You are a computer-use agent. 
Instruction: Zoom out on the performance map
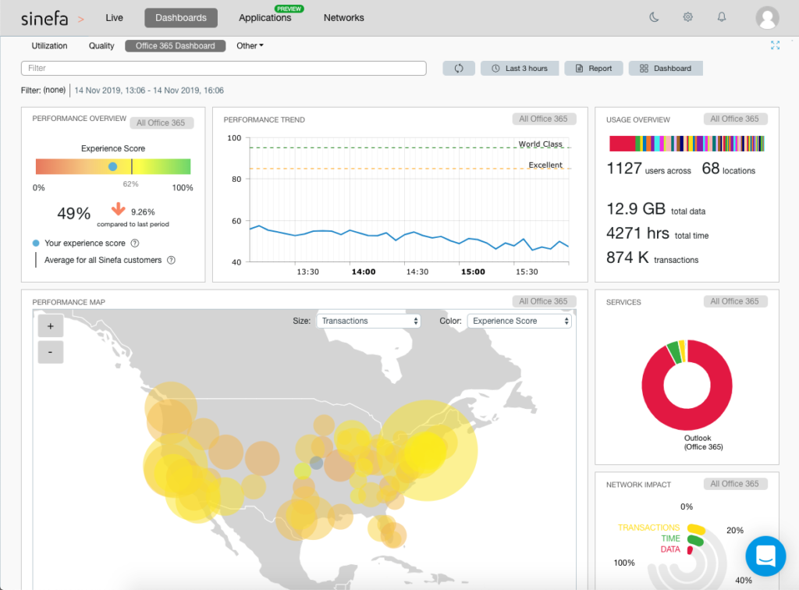51,352
